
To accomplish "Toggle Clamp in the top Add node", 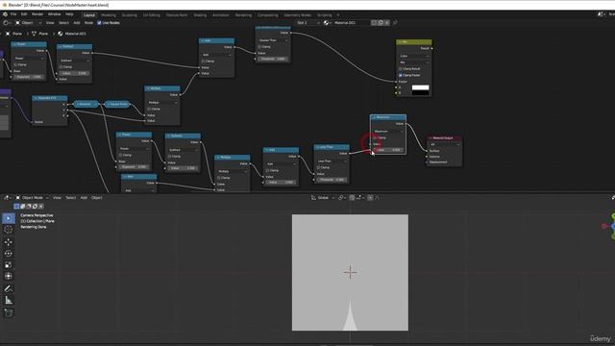I will 203,62.
